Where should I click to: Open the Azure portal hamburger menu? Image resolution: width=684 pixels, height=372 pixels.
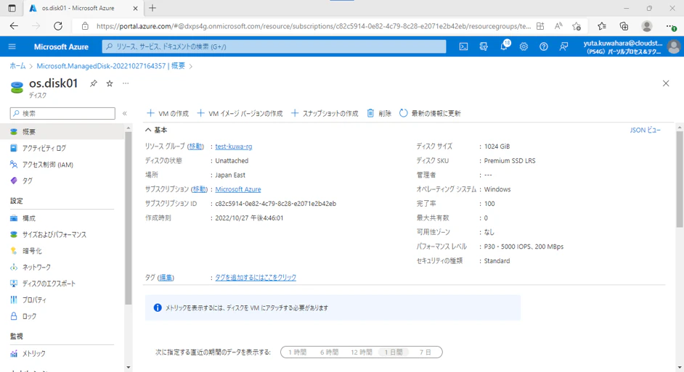[x=12, y=46]
